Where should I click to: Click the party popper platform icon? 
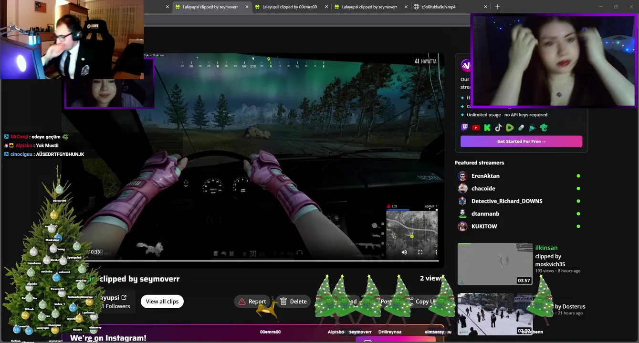point(532,128)
